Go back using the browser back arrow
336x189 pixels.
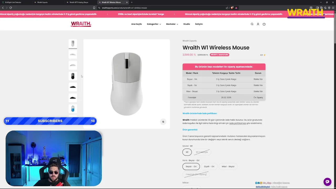click(3, 8)
